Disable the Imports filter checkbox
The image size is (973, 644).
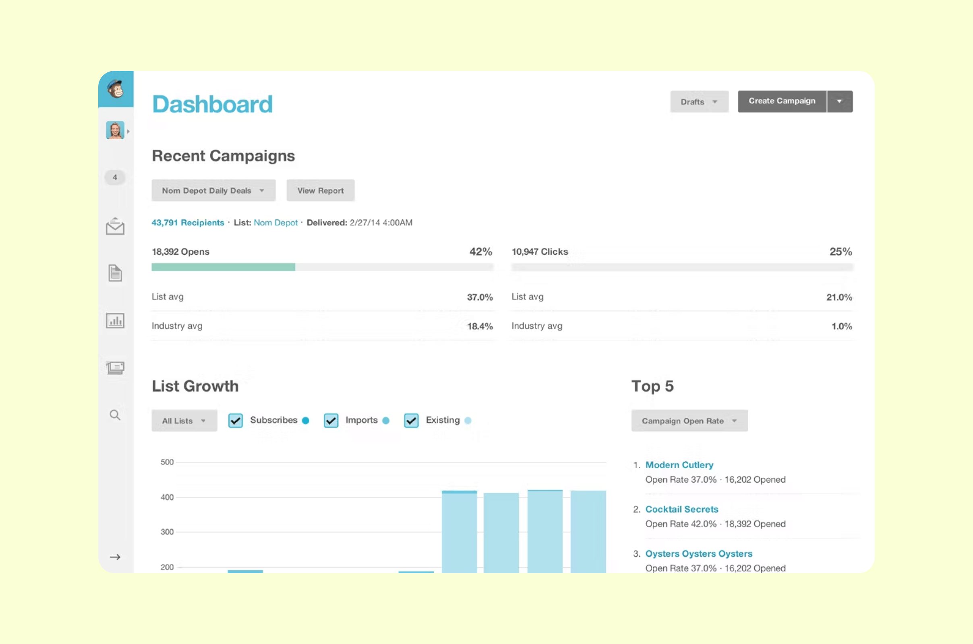pyautogui.click(x=331, y=420)
